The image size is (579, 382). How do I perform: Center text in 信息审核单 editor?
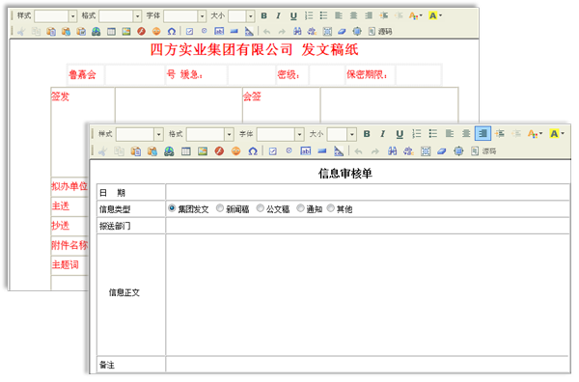pyautogui.click(x=466, y=134)
